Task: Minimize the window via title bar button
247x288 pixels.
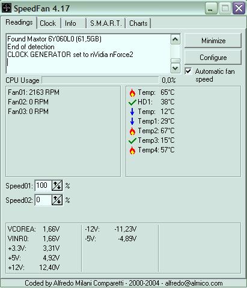Action: 211,8
